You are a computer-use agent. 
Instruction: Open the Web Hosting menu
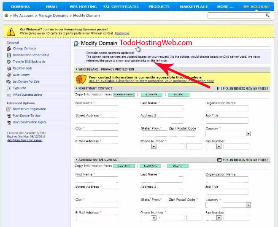click(83, 7)
